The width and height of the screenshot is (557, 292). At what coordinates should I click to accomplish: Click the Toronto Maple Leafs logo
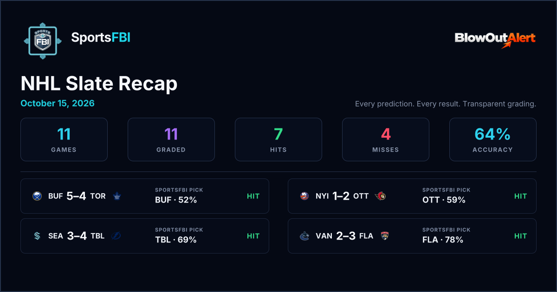tap(117, 196)
